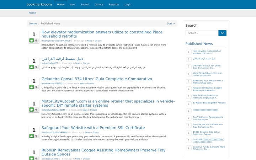
Task: Focus the Search input field
Action: coord(202,33)
